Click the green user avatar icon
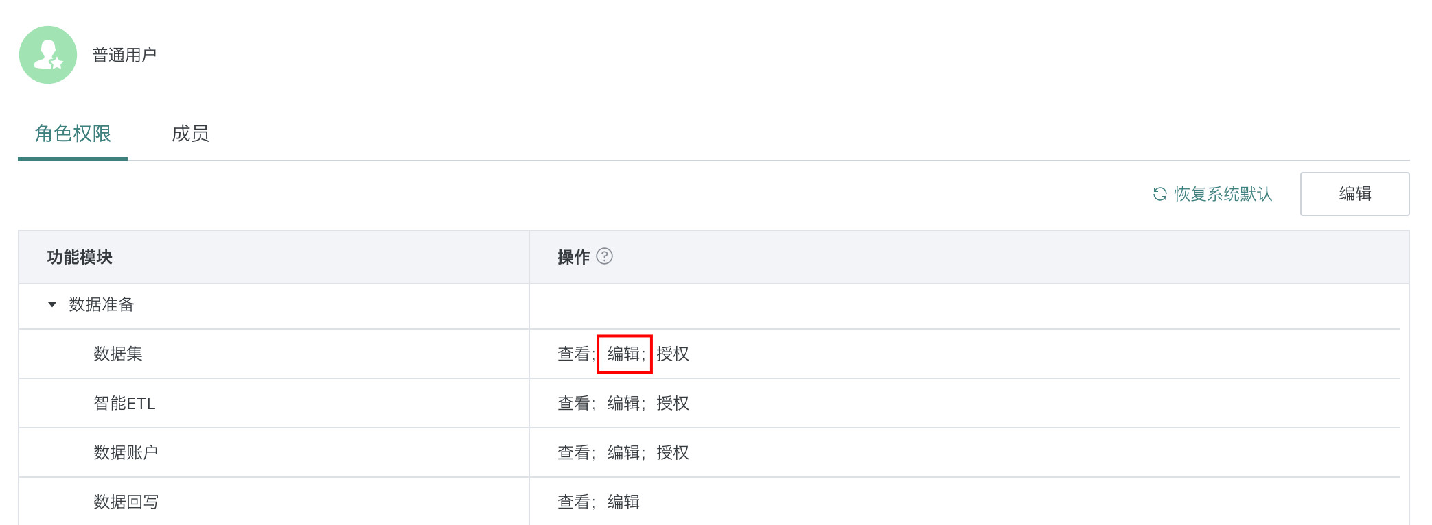Viewport: 1432px width, 525px height. [x=48, y=55]
